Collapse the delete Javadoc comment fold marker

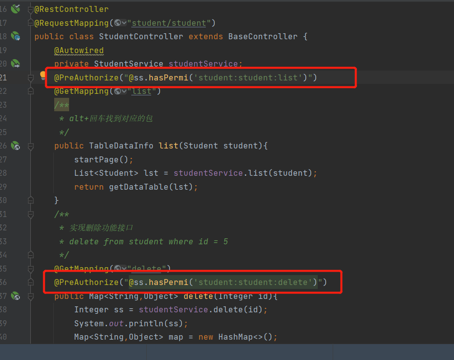(30, 215)
